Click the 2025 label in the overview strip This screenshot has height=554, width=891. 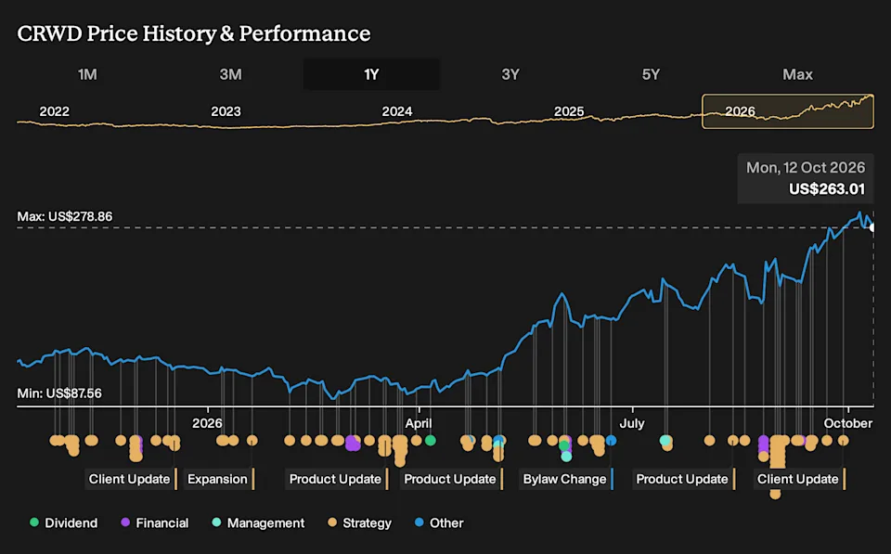pos(569,111)
